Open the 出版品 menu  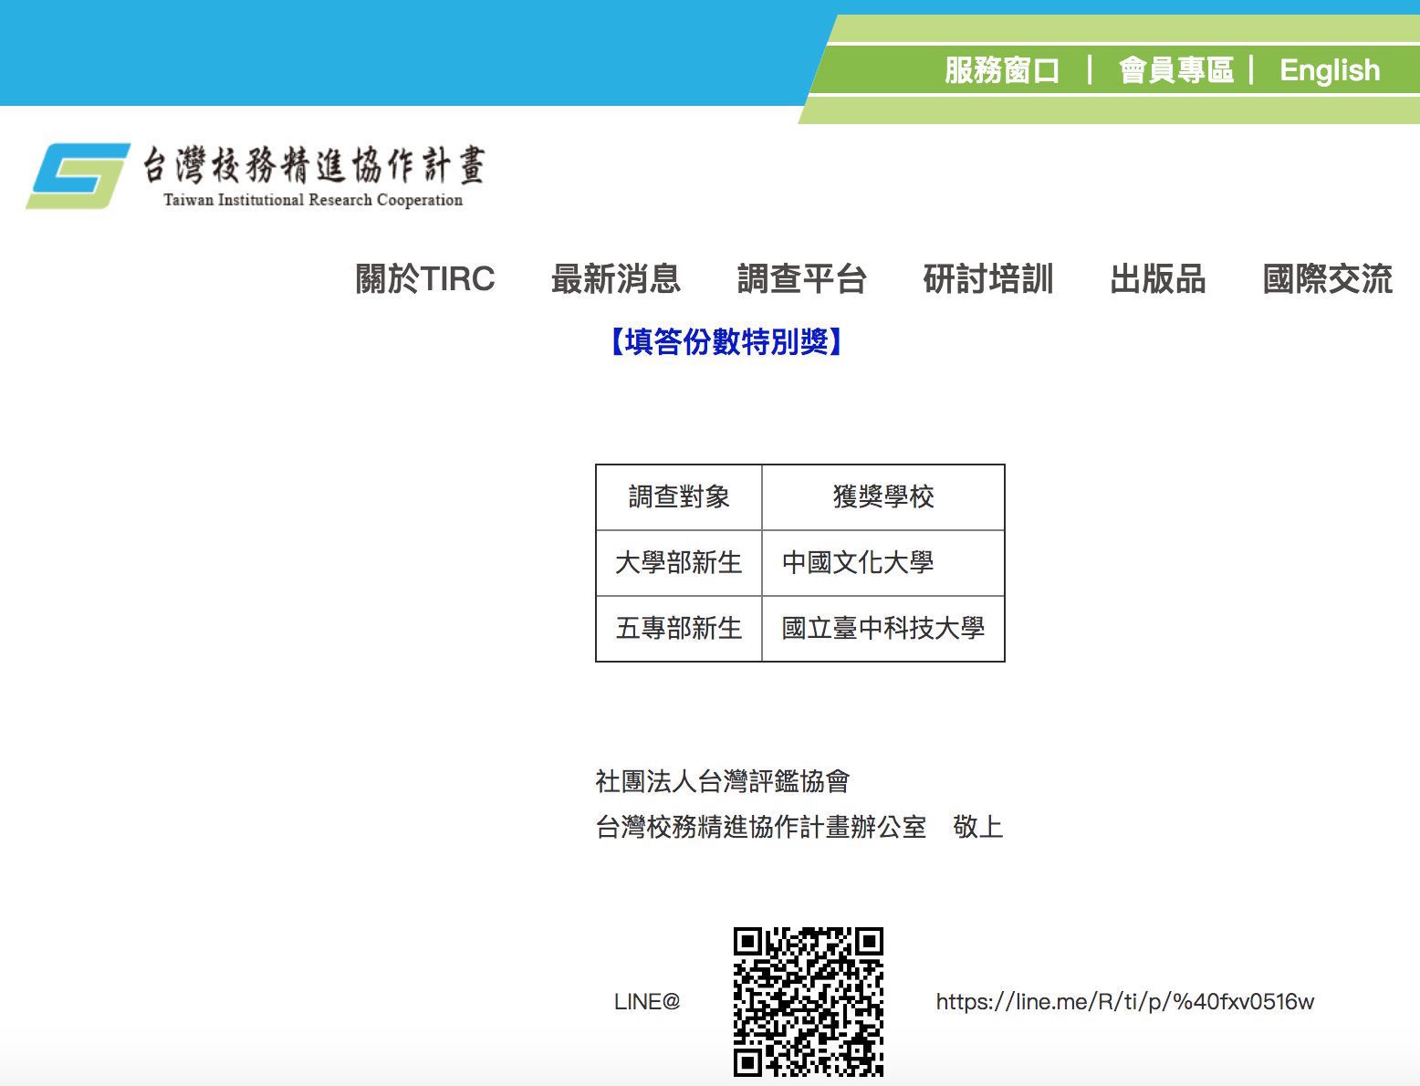pyautogui.click(x=1158, y=279)
